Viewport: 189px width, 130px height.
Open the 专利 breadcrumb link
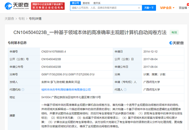click(22, 19)
